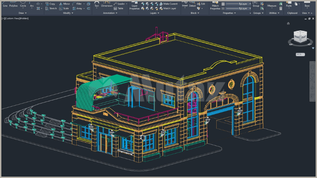
Task: Click the Scale tool
Action: [64, 9]
